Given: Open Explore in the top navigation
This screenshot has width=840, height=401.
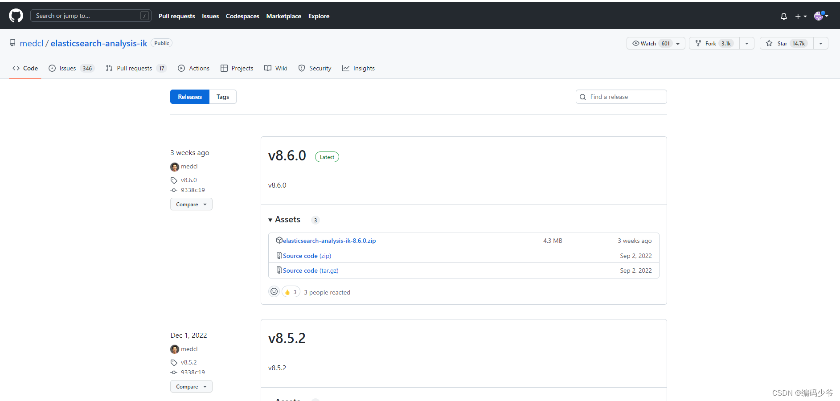Looking at the screenshot, I should tap(319, 16).
